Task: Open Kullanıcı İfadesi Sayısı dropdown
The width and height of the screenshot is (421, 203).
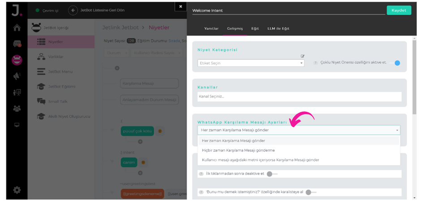Action: [x=157, y=53]
